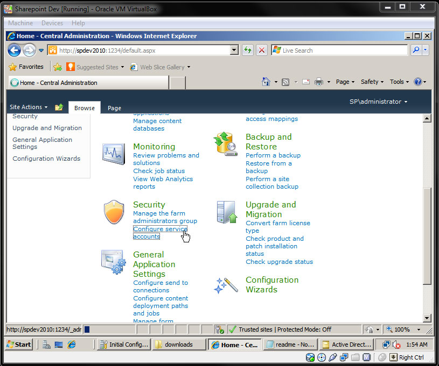Open the Suggested Sites dropdown
This screenshot has width=439, height=366.
pos(122,67)
